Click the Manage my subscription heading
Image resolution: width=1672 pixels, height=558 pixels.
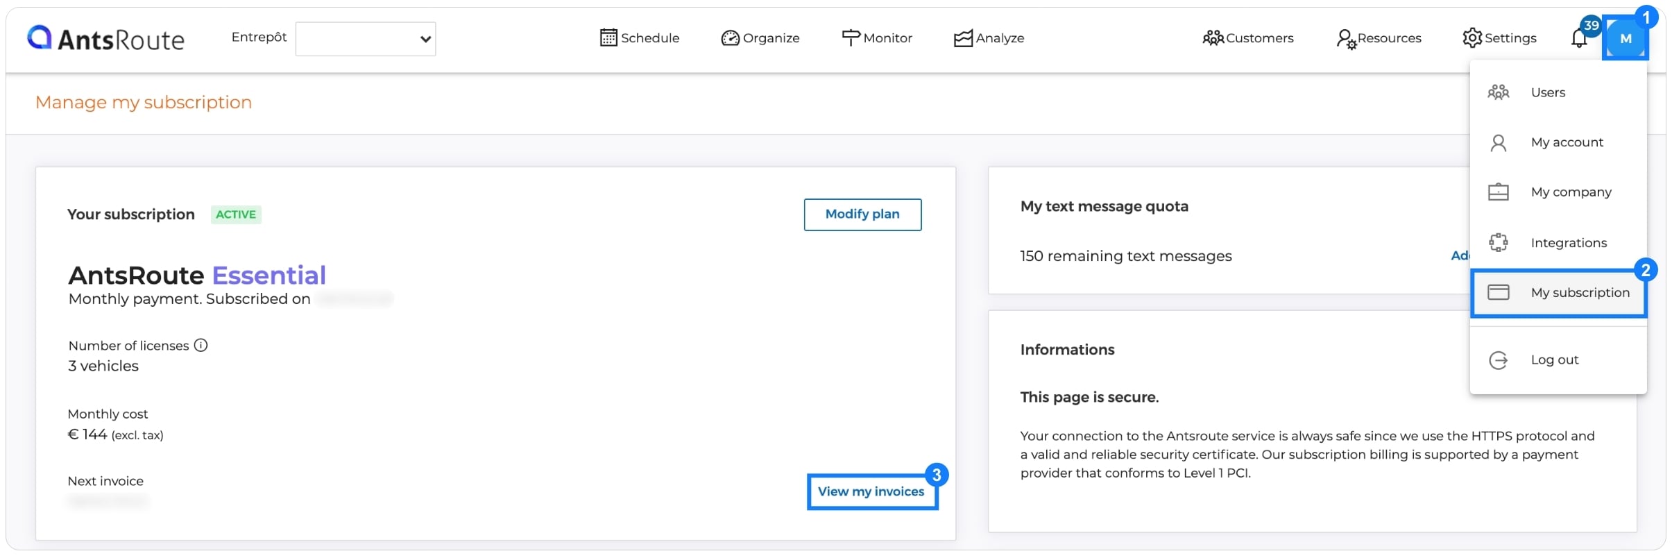pos(144,103)
